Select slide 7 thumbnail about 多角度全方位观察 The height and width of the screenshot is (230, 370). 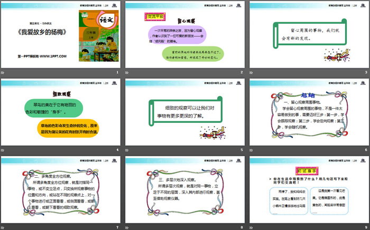point(61,189)
